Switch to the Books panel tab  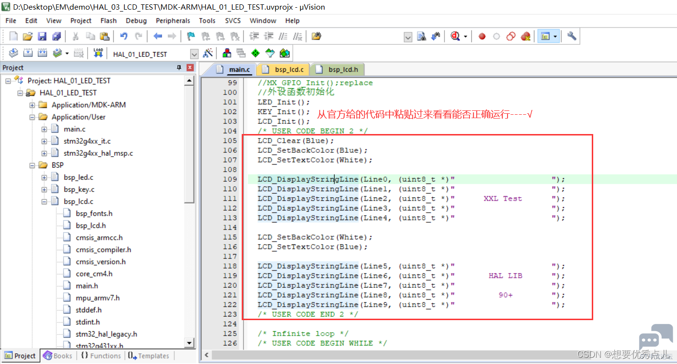(x=58, y=356)
